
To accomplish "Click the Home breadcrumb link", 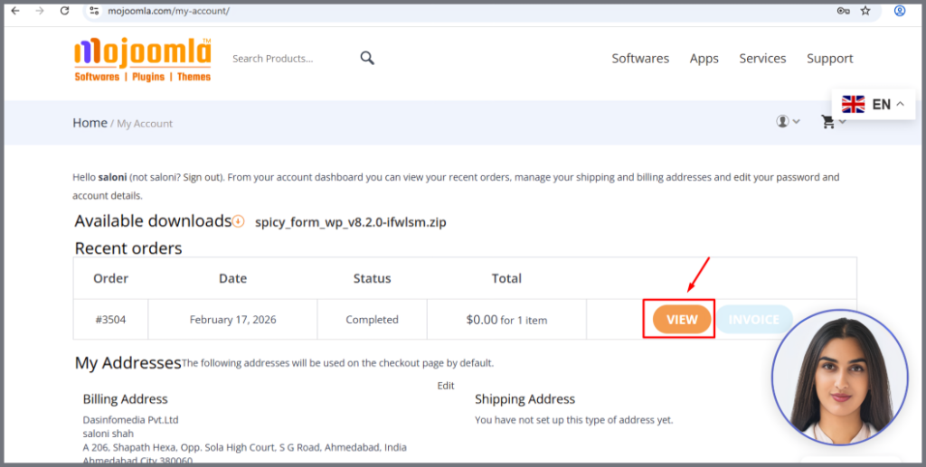I will 90,123.
